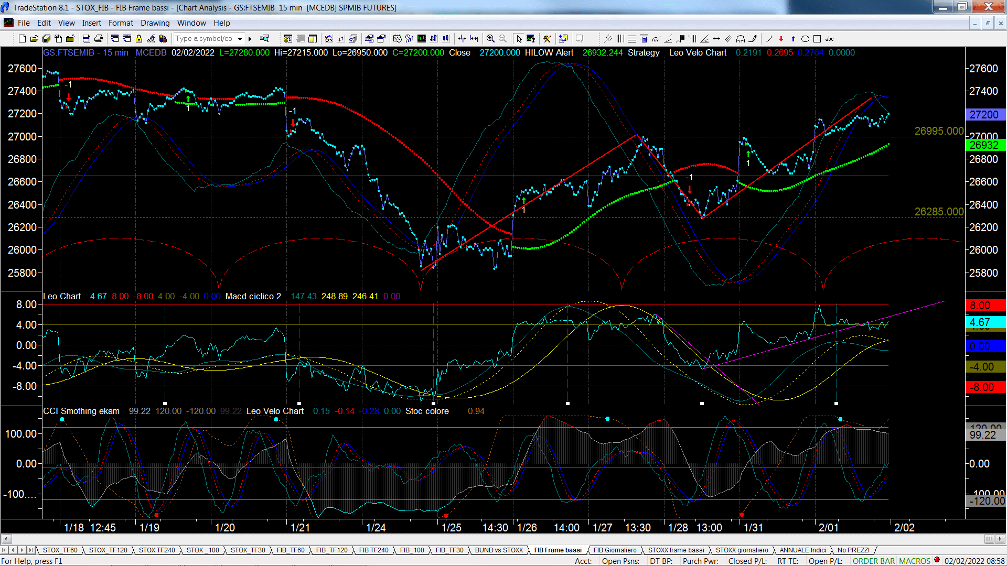Open the File menu
The height and width of the screenshot is (566, 1007).
tap(24, 23)
